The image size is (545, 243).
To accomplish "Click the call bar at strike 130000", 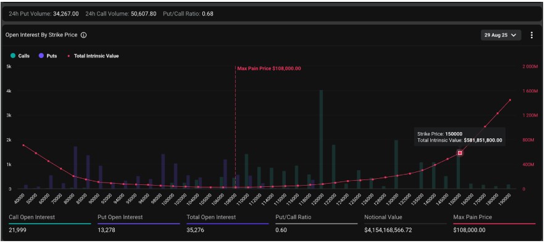I will click(396, 164).
